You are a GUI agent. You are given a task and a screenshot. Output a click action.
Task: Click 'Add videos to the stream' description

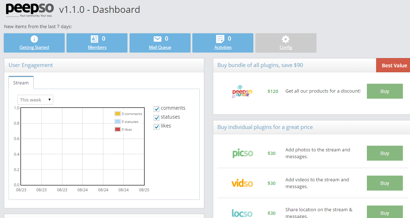point(317,183)
